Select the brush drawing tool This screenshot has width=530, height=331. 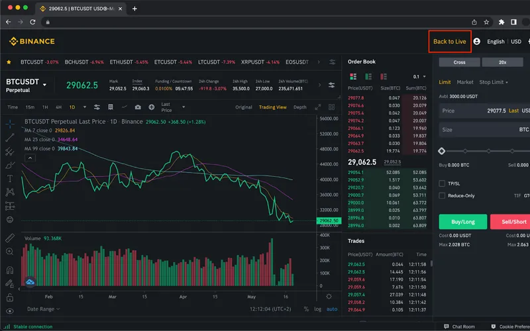10,165
